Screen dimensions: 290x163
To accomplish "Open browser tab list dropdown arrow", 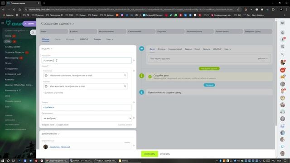I will point(3,3).
